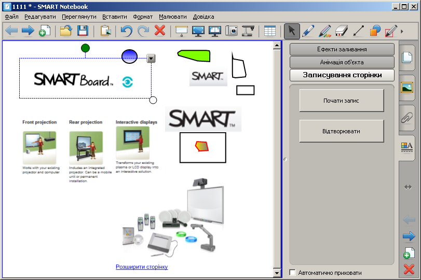Click the green rotation handle of selected object
Screen dimensions: 421x280
point(85,48)
